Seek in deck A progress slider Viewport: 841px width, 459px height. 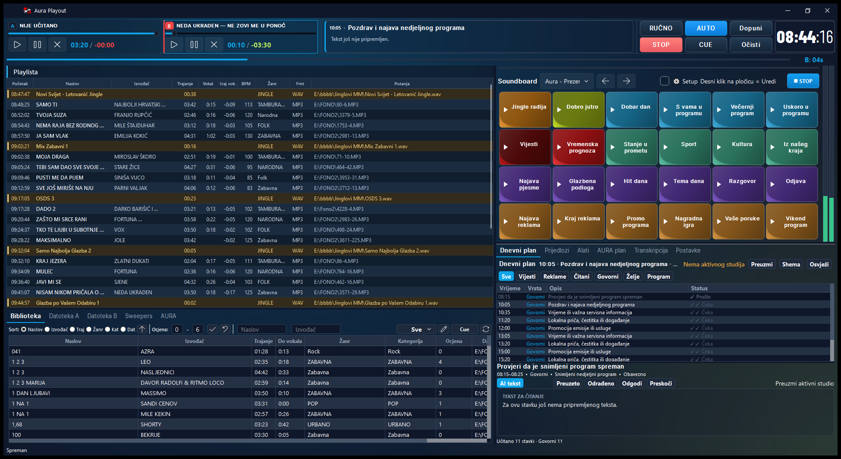83,33
